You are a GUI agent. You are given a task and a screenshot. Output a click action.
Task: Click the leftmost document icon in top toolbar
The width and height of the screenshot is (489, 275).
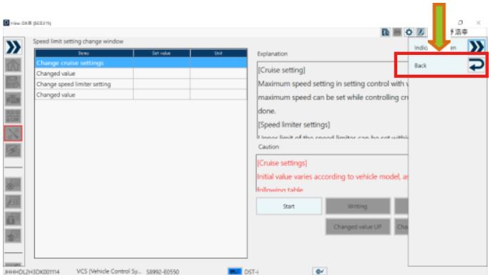click(x=386, y=32)
